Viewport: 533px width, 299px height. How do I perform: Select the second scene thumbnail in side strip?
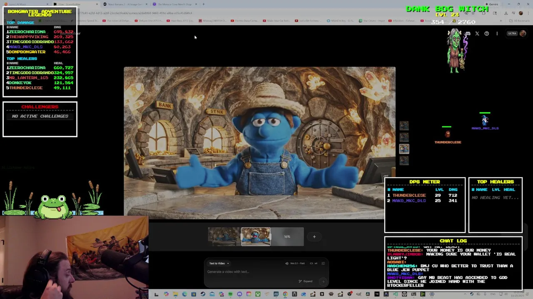(404, 137)
